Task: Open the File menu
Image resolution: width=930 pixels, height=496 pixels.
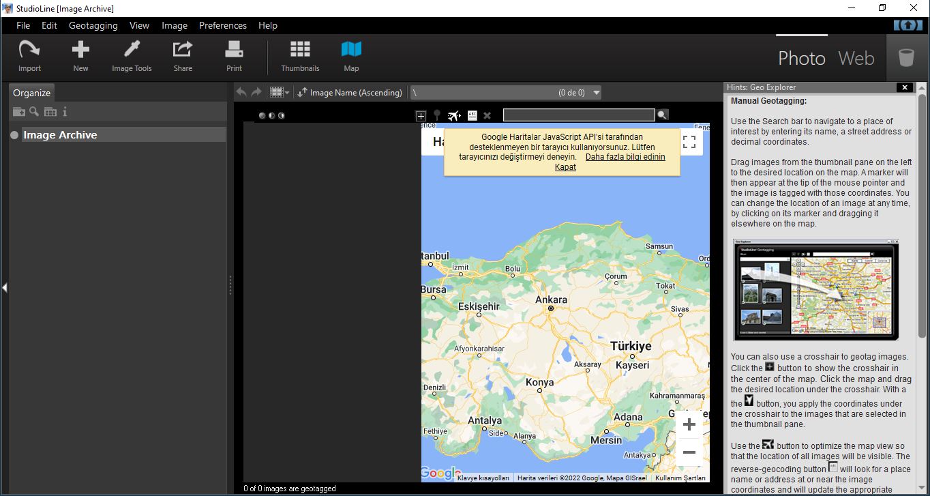Action: 23,25
